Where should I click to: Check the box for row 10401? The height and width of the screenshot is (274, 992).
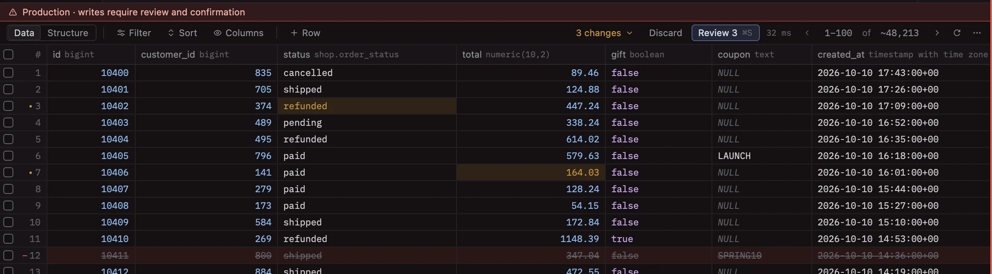click(x=8, y=89)
